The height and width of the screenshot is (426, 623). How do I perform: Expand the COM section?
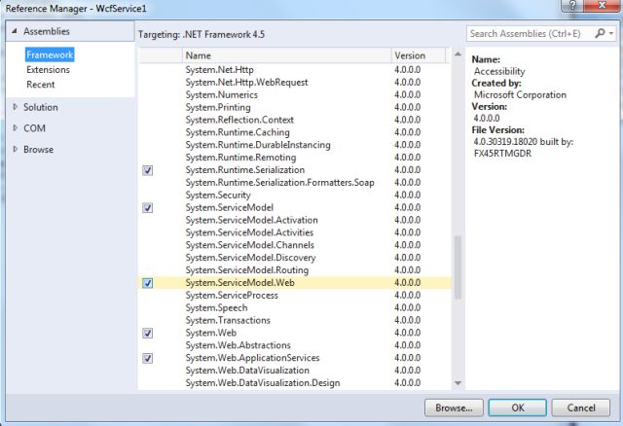(x=16, y=127)
